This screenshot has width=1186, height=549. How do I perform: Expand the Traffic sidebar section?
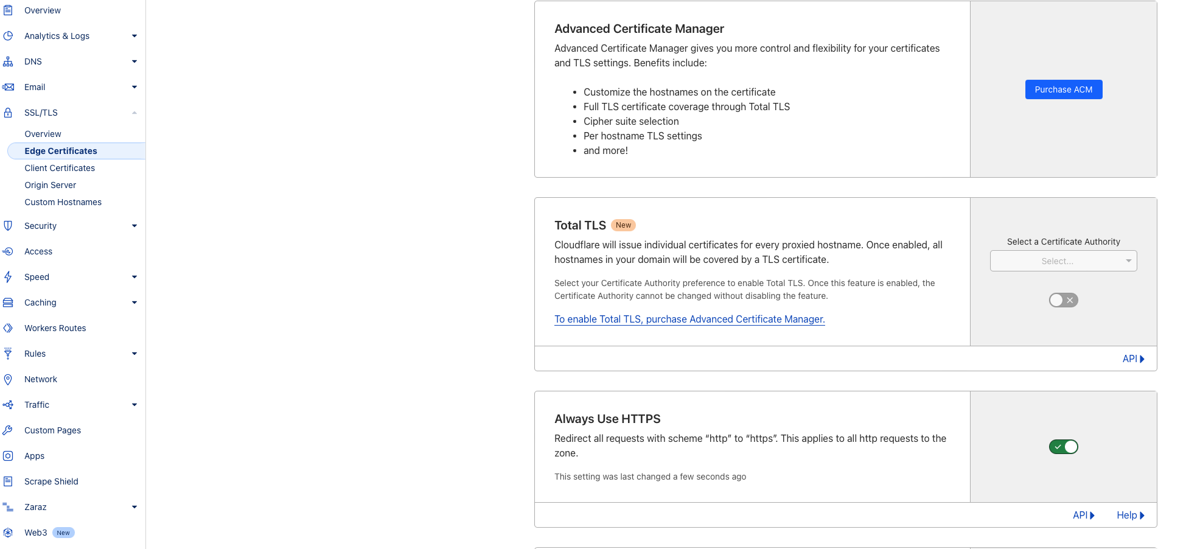coord(134,404)
